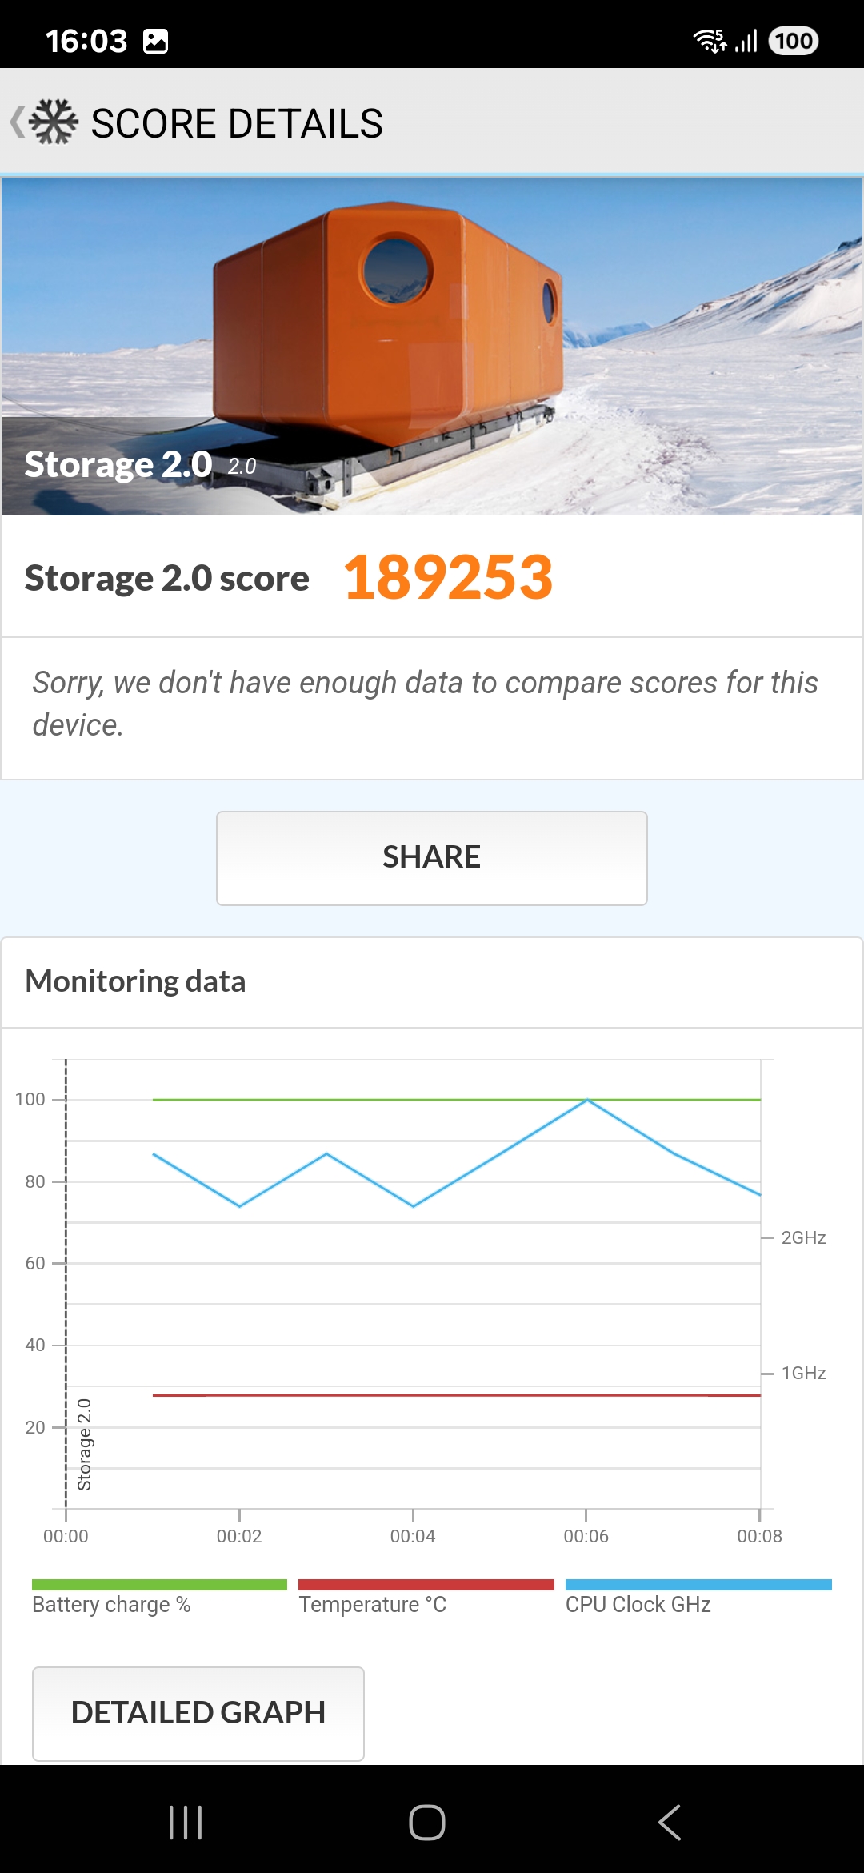Viewport: 864px width, 1873px height.
Task: Open the DETAILED GRAPH view
Action: 198,1713
